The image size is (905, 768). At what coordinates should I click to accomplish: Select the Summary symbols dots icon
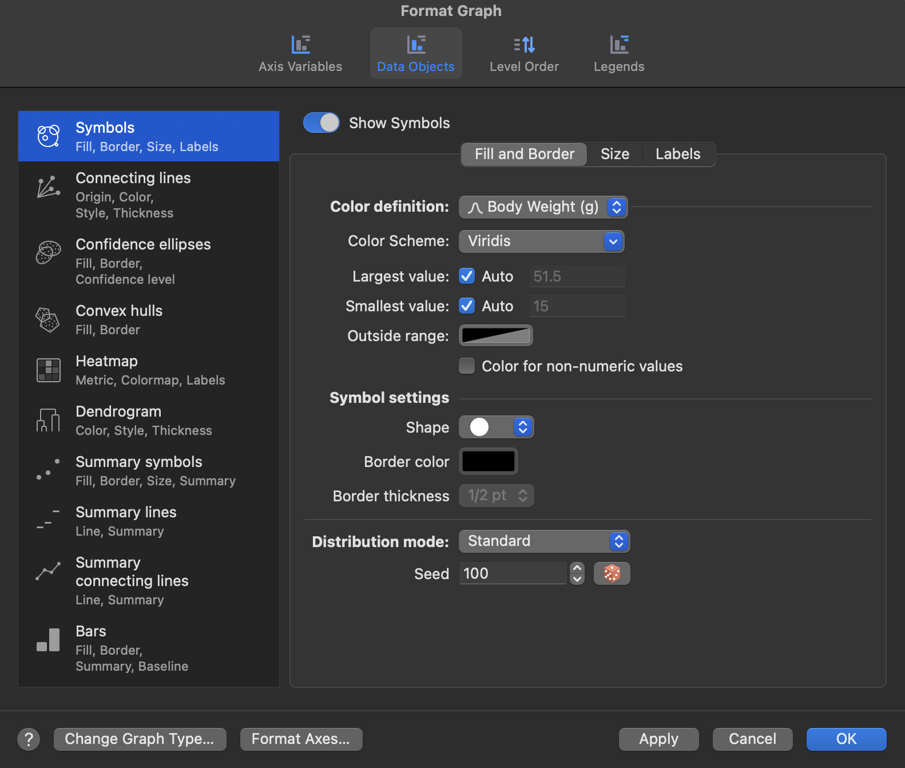pos(49,469)
